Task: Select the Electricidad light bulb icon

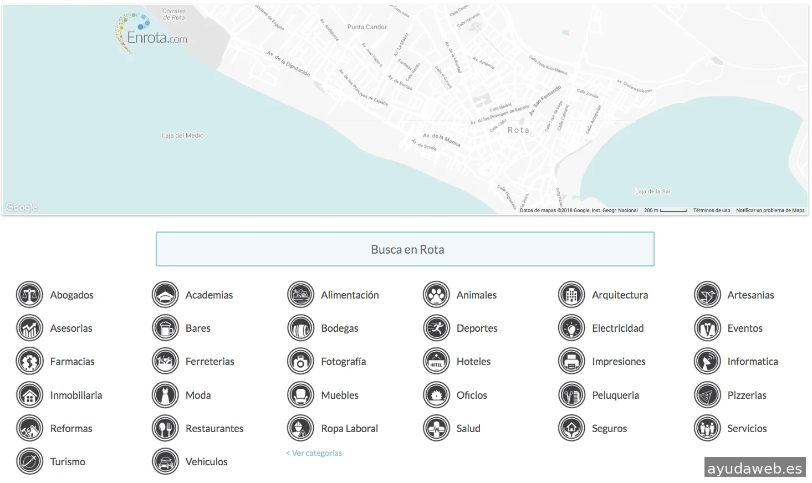Action: coord(571,328)
